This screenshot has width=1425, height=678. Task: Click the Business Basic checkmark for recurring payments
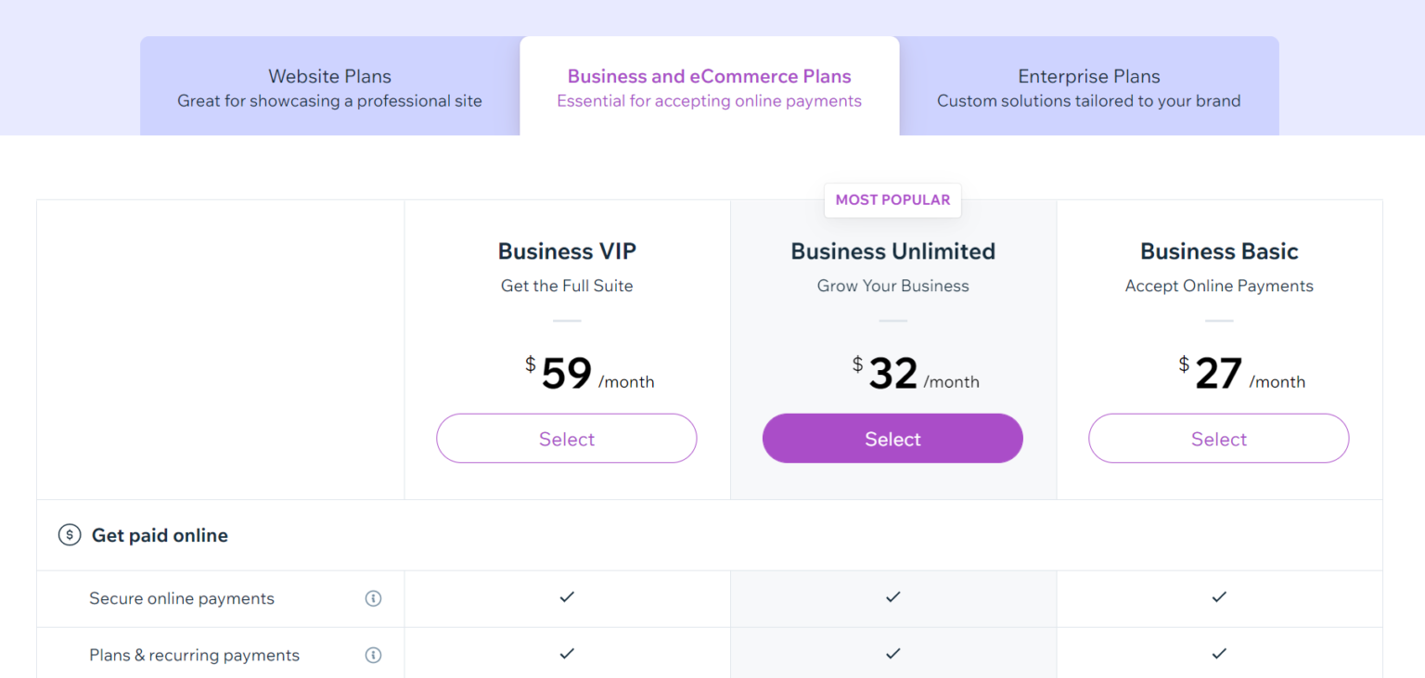point(1218,654)
